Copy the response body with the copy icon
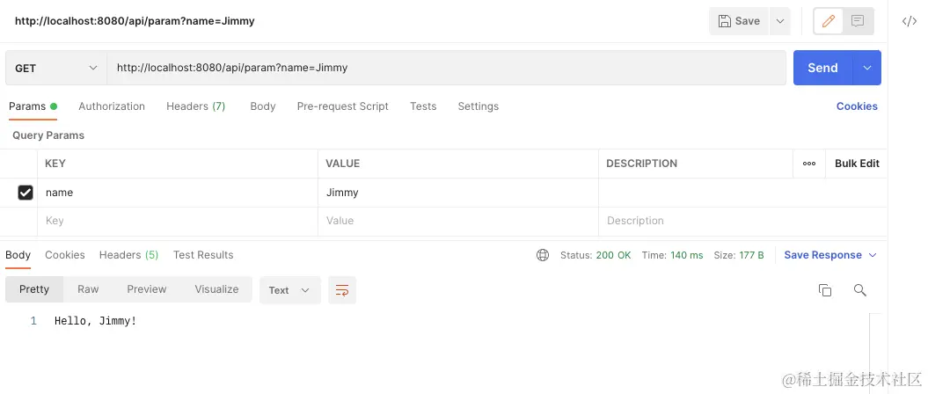 [825, 290]
